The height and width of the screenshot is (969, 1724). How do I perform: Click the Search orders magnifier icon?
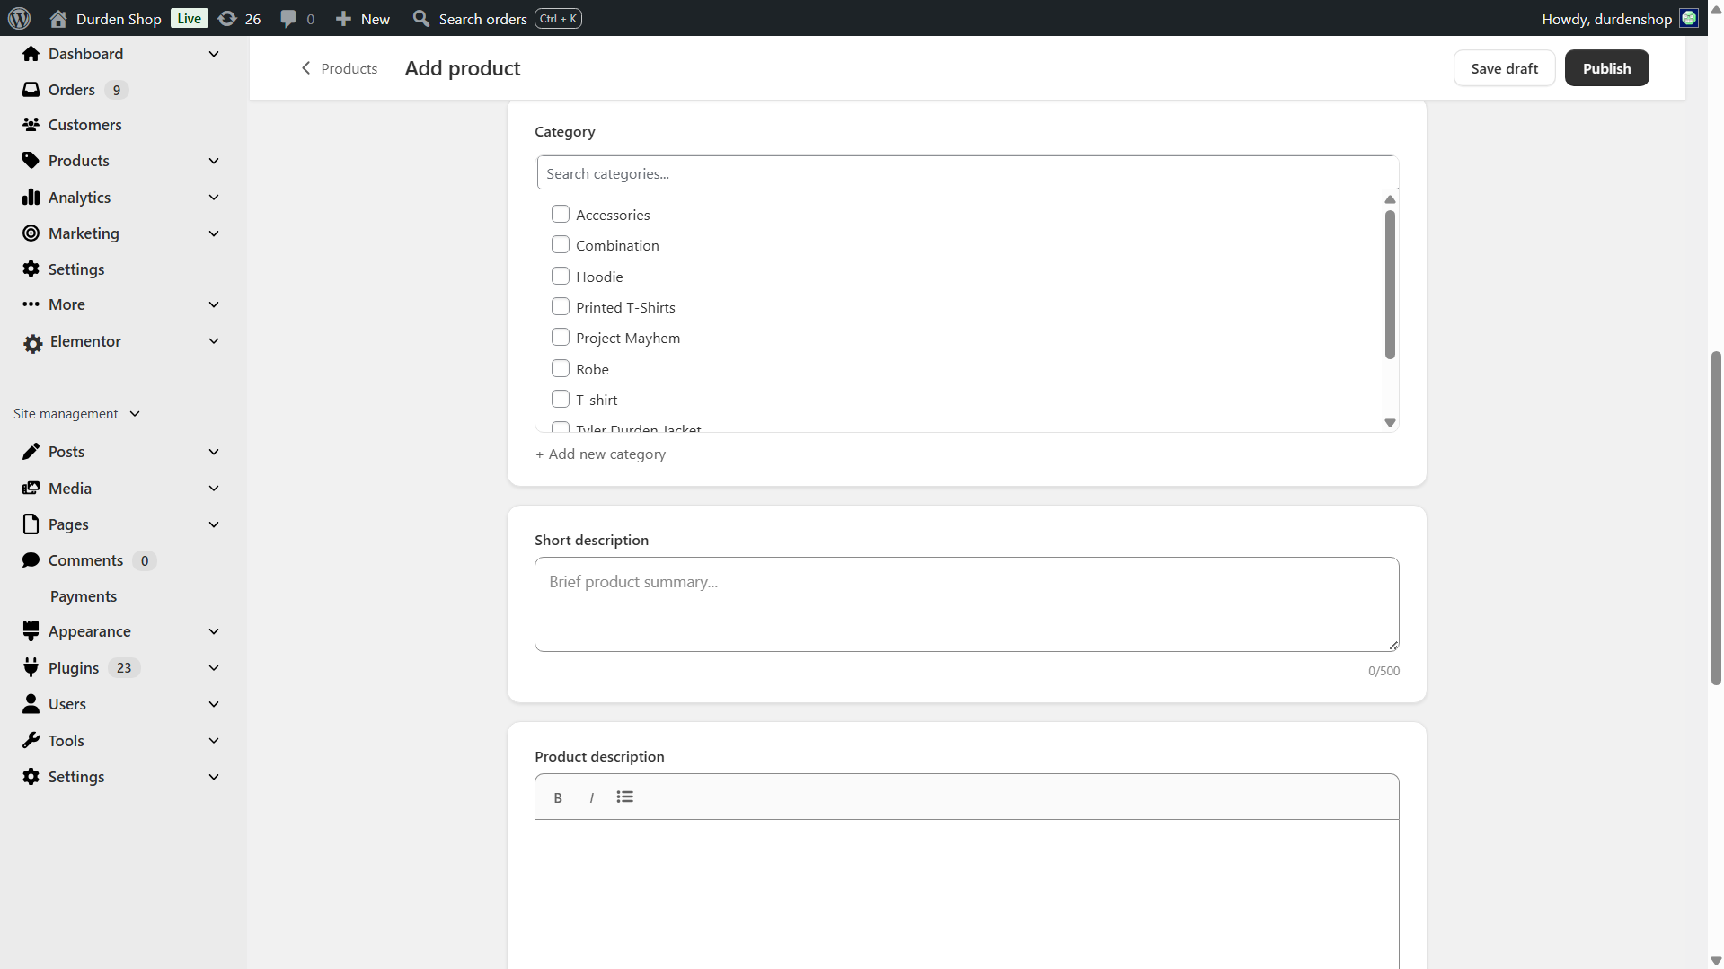pos(420,18)
